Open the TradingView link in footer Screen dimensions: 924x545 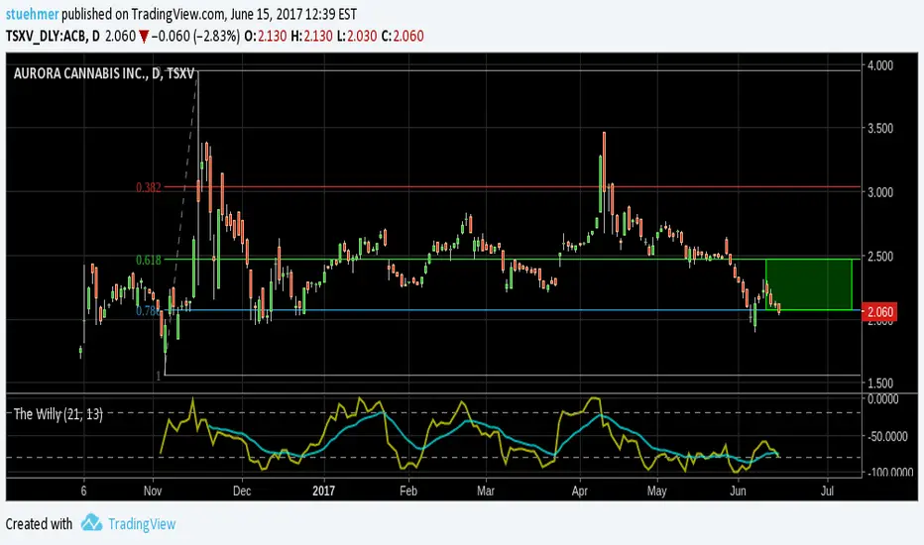pyautogui.click(x=142, y=524)
